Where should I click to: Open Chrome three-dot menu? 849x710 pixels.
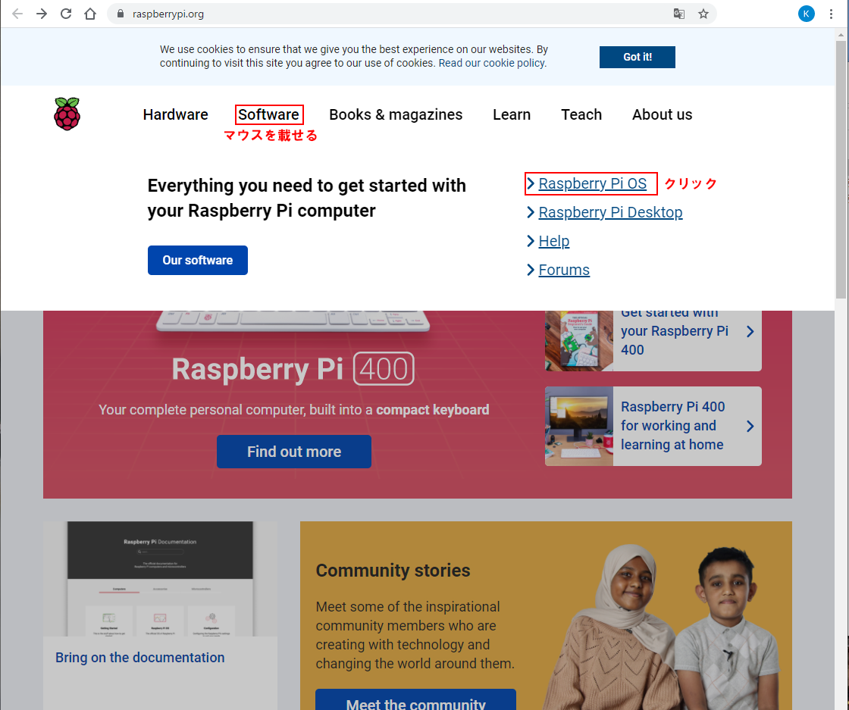[x=831, y=14]
